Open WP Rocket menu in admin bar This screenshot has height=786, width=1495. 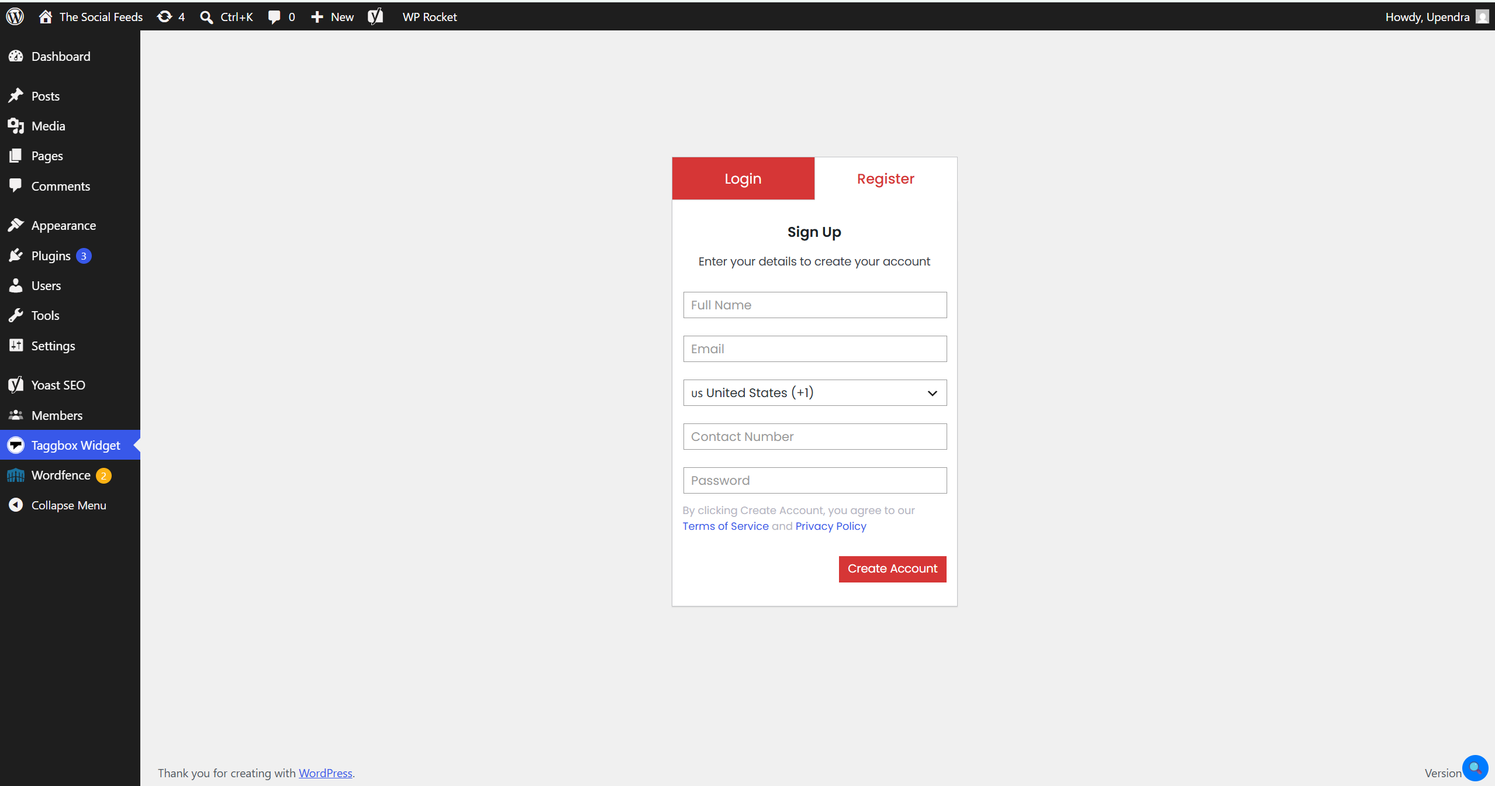click(430, 17)
